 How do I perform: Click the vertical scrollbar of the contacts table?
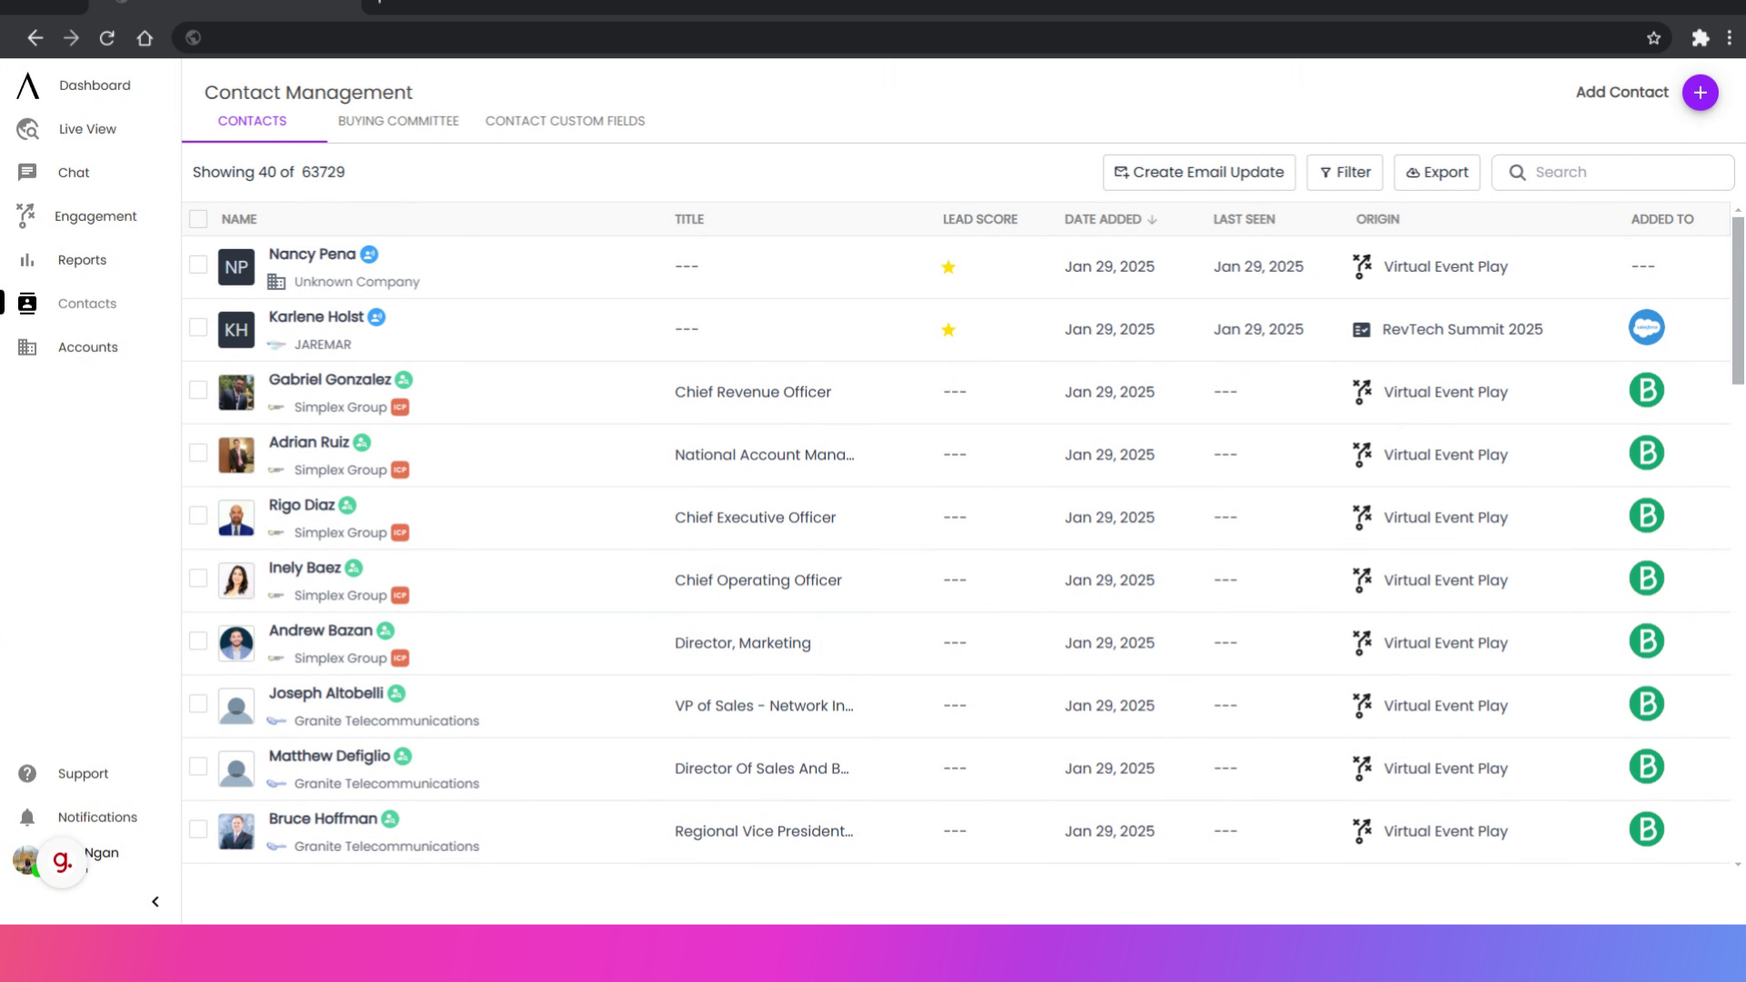[1738, 302]
